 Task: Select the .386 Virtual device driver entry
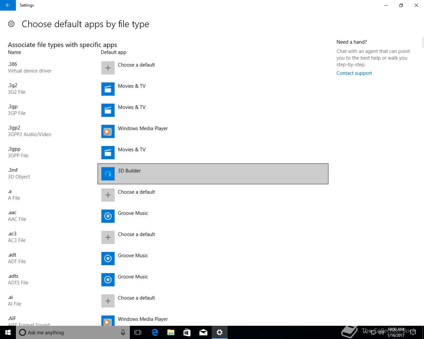pyautogui.click(x=30, y=68)
